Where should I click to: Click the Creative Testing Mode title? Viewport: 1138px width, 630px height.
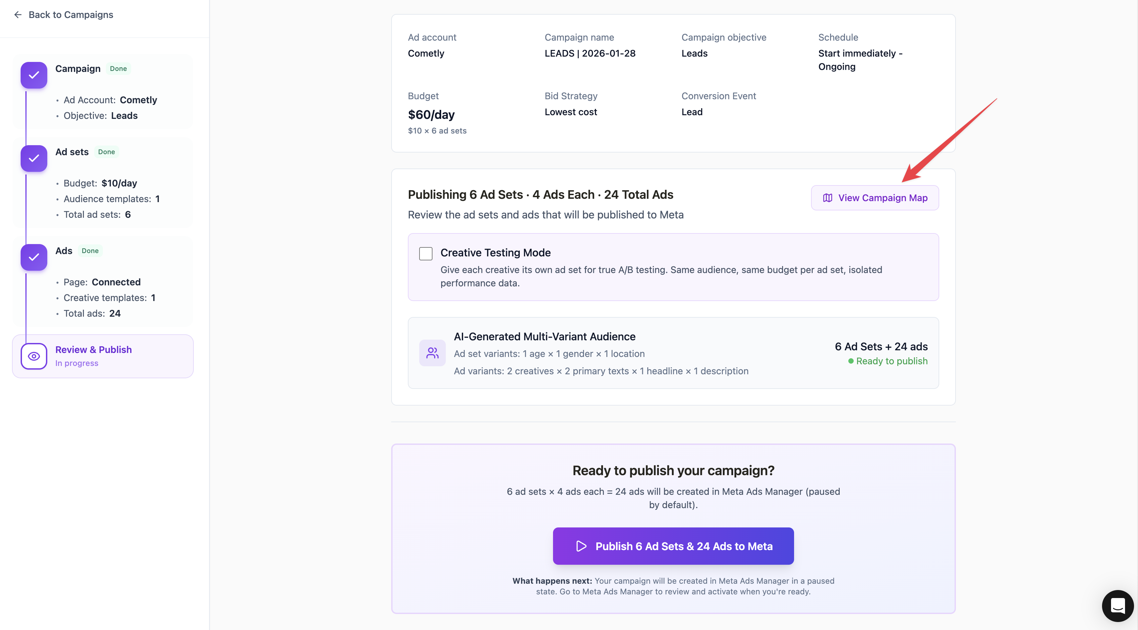pyautogui.click(x=495, y=253)
